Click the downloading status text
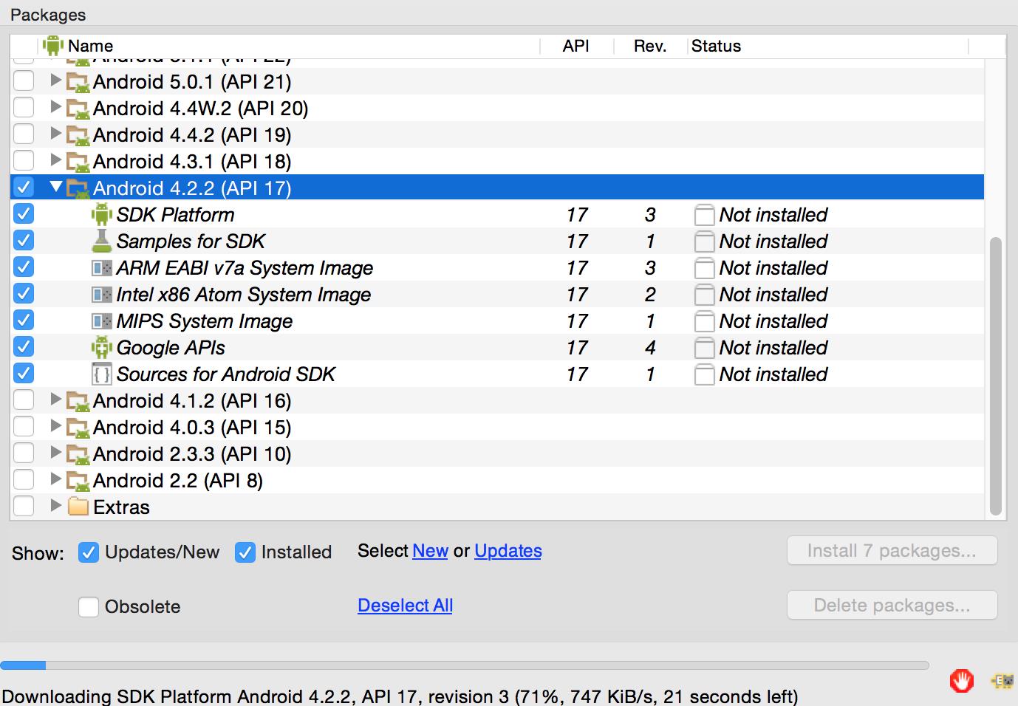The image size is (1018, 706). (400, 696)
